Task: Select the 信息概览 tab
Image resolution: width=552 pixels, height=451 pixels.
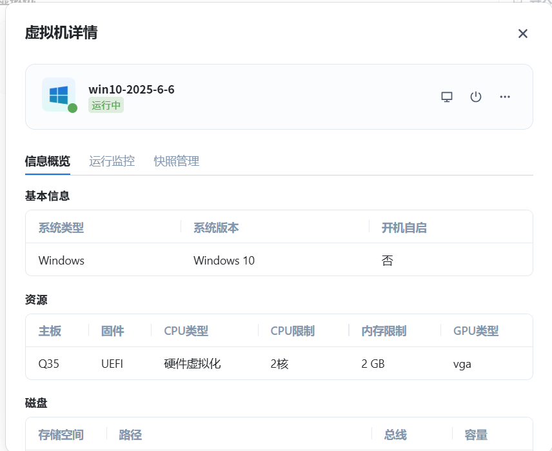Action: tap(47, 161)
